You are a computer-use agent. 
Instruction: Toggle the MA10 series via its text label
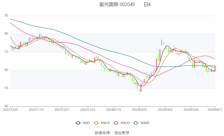coord(105,123)
